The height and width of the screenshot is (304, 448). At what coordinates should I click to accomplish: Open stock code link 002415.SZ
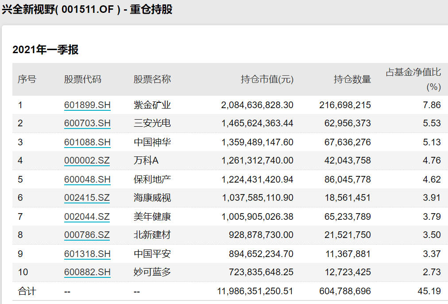(87, 198)
